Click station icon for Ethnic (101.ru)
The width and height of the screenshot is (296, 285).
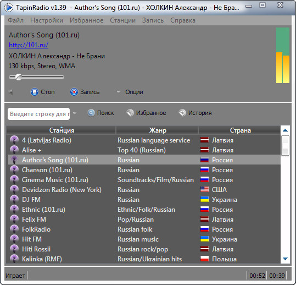[14, 210]
